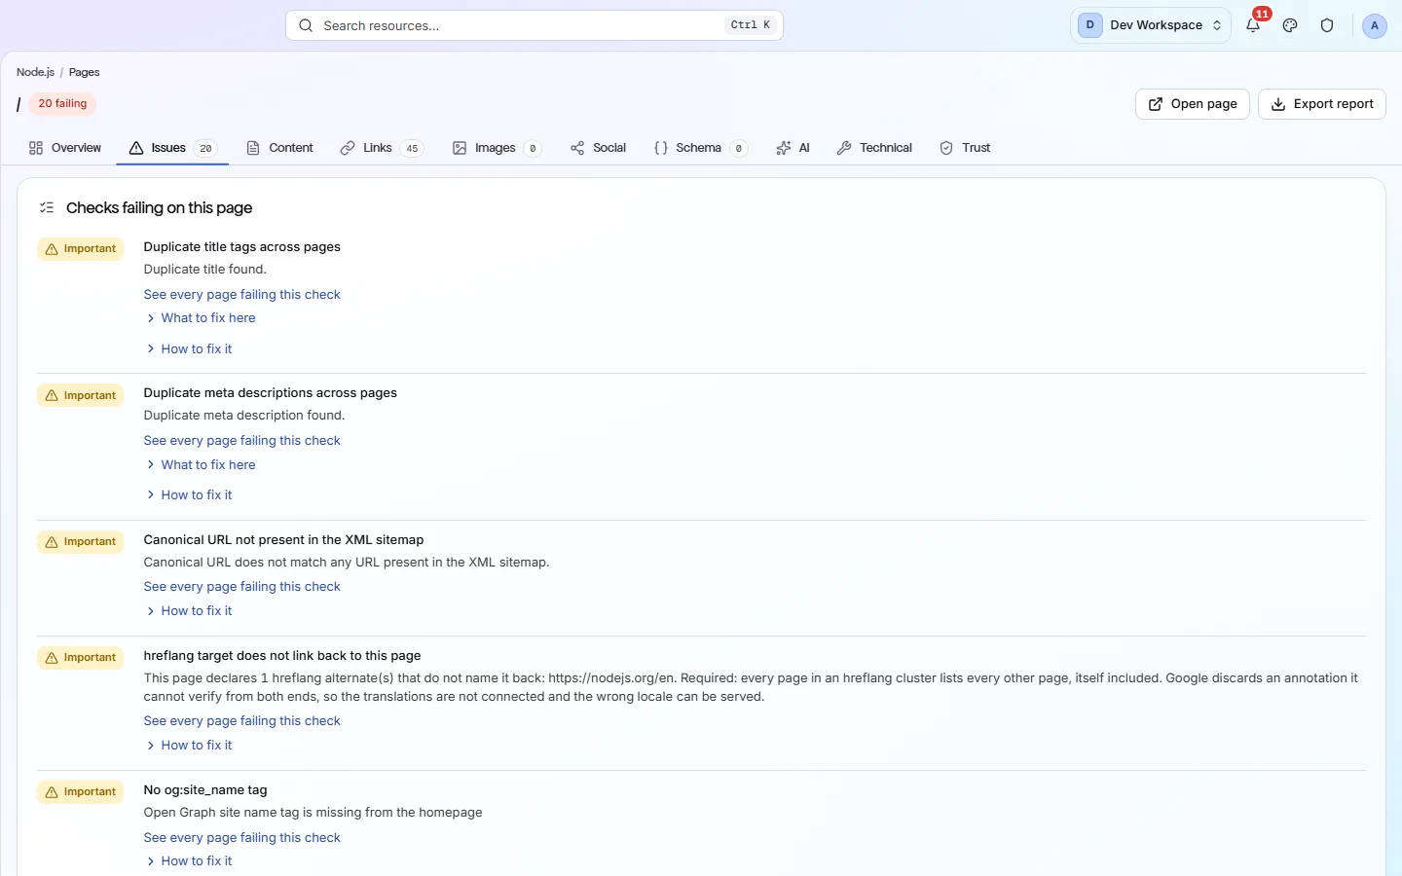See every page failing Canonical URL check

(x=242, y=587)
